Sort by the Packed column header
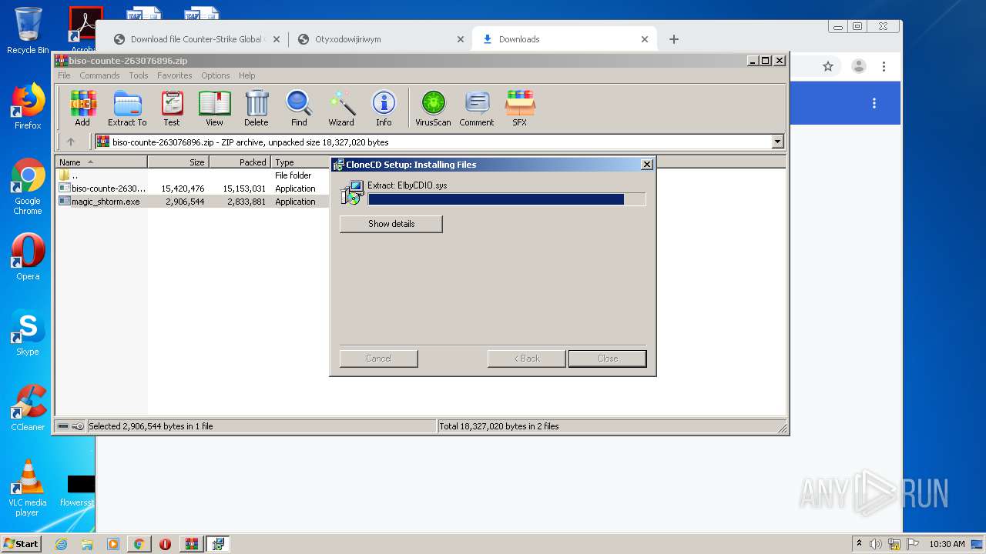Image resolution: width=986 pixels, height=554 pixels. 240,162
